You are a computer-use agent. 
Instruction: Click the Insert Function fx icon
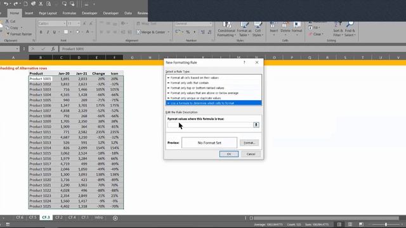(x=53, y=49)
